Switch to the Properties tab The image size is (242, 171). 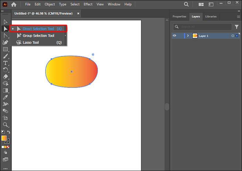[x=179, y=16]
